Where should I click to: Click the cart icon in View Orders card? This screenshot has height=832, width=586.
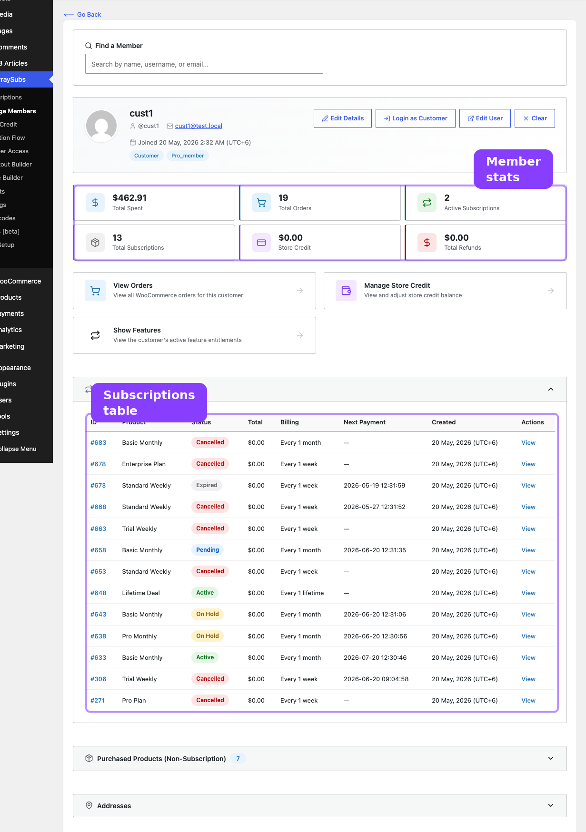[95, 291]
